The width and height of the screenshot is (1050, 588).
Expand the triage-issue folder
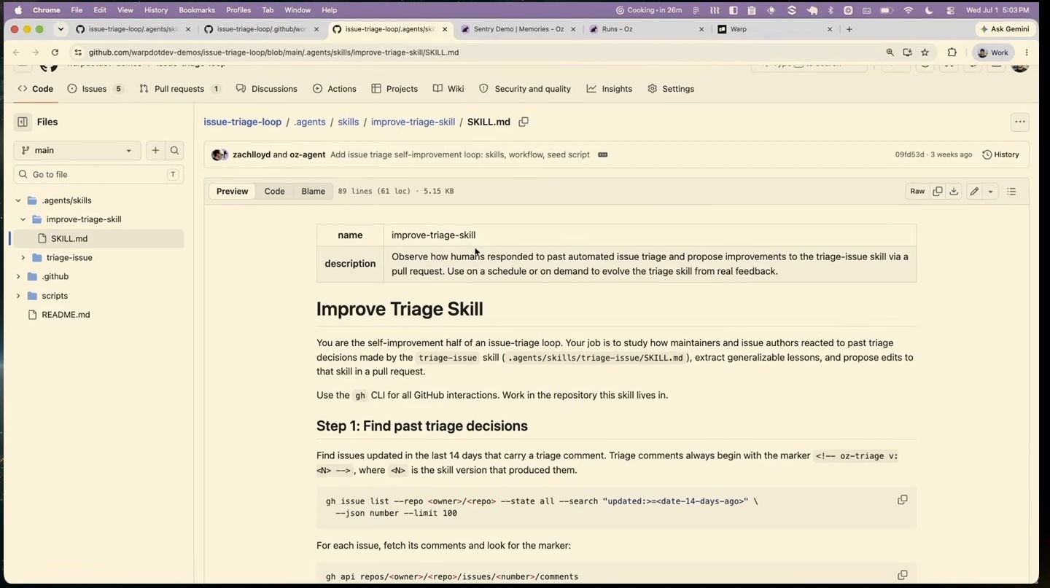click(23, 257)
